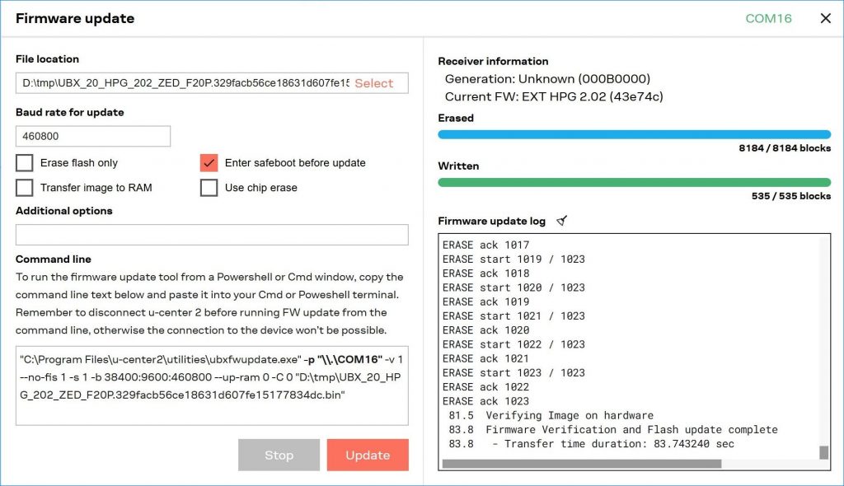Click the Erased progress bar
Viewport: 844px width, 486px height.
pyautogui.click(x=634, y=134)
